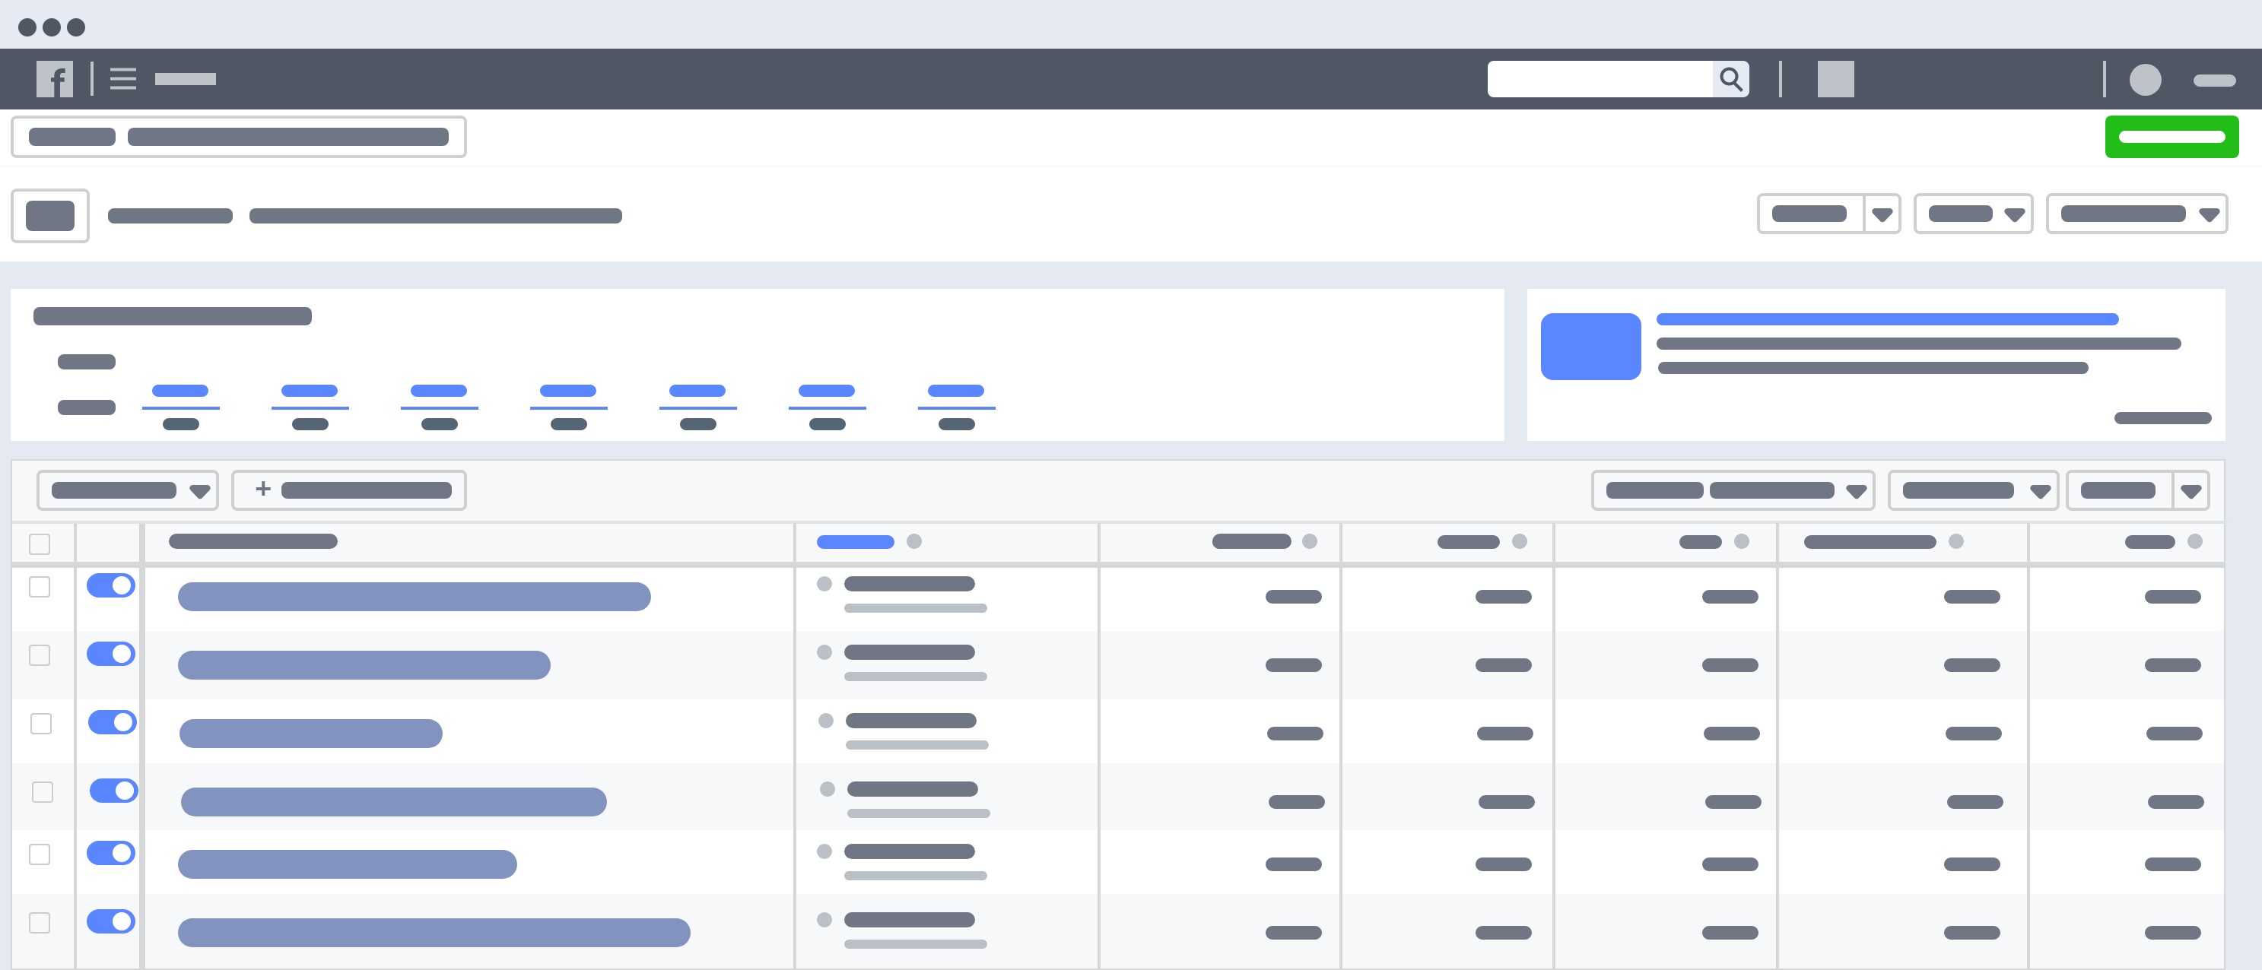Open the middle dropdown in the top-right filter group
The image size is (2262, 970).
coord(1973,214)
